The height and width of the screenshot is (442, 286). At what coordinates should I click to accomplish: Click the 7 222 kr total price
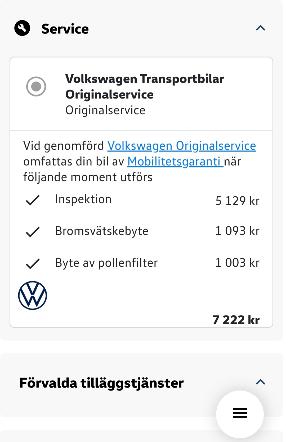(x=236, y=320)
